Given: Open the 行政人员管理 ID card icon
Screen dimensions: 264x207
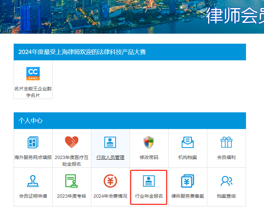Looking at the screenshot, I should coord(110,142).
